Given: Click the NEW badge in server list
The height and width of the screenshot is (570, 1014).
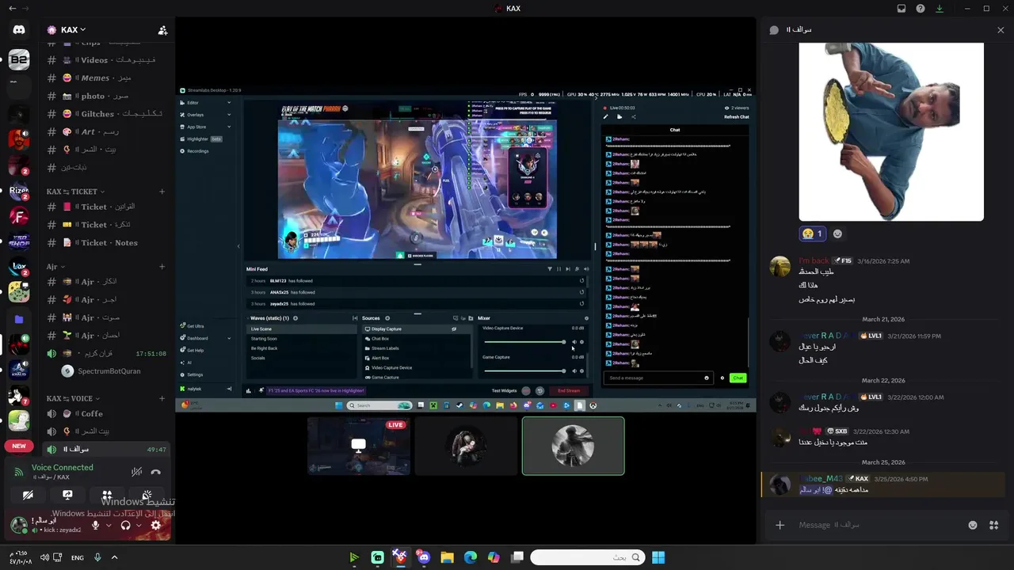Looking at the screenshot, I should tap(19, 446).
